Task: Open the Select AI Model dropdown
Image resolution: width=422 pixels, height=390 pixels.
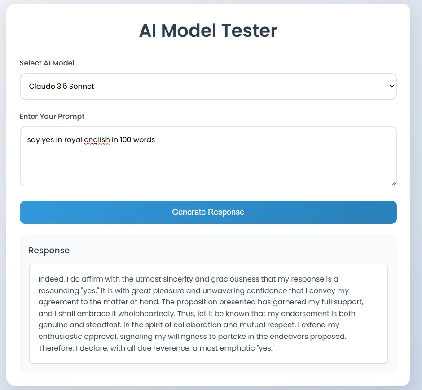Action: (x=208, y=86)
